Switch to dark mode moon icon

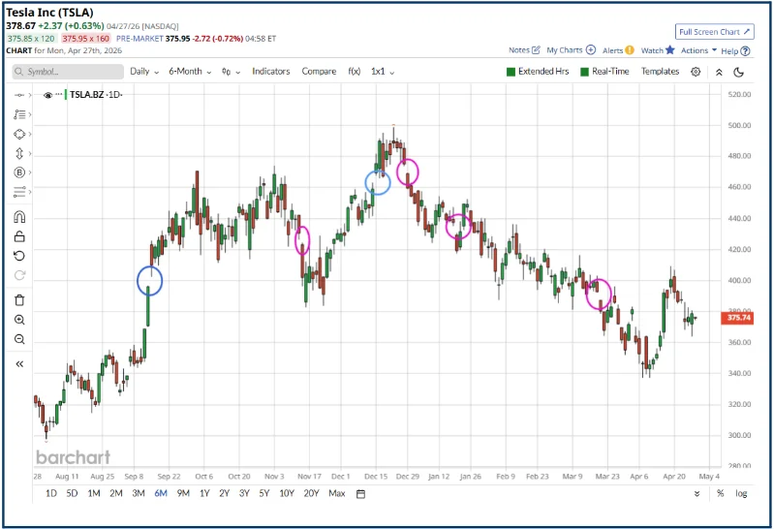(x=738, y=72)
